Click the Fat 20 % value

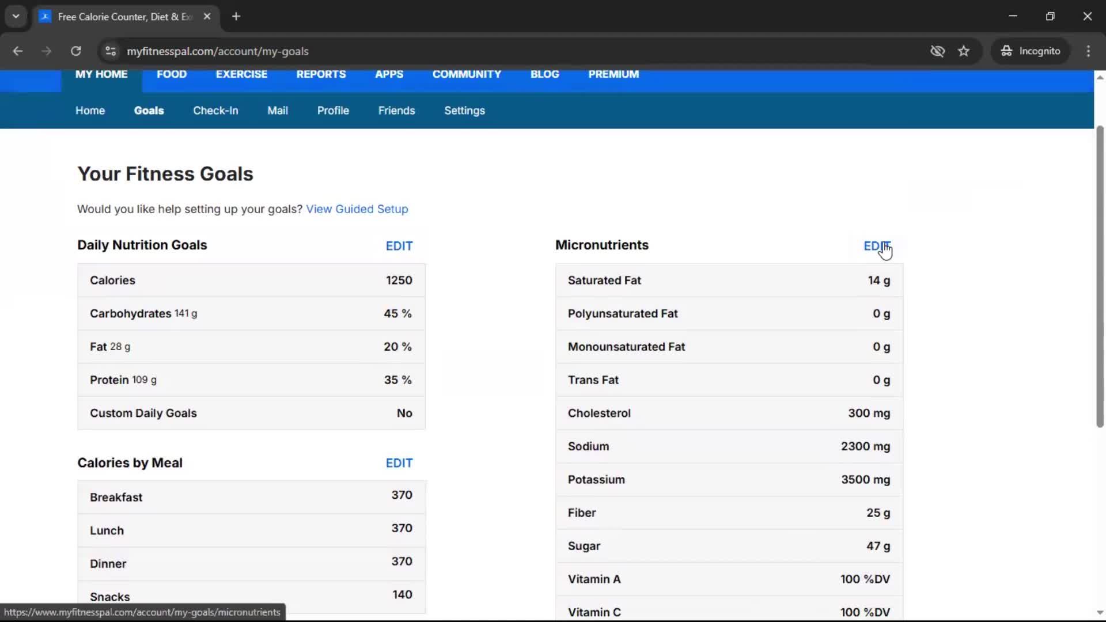pos(397,347)
